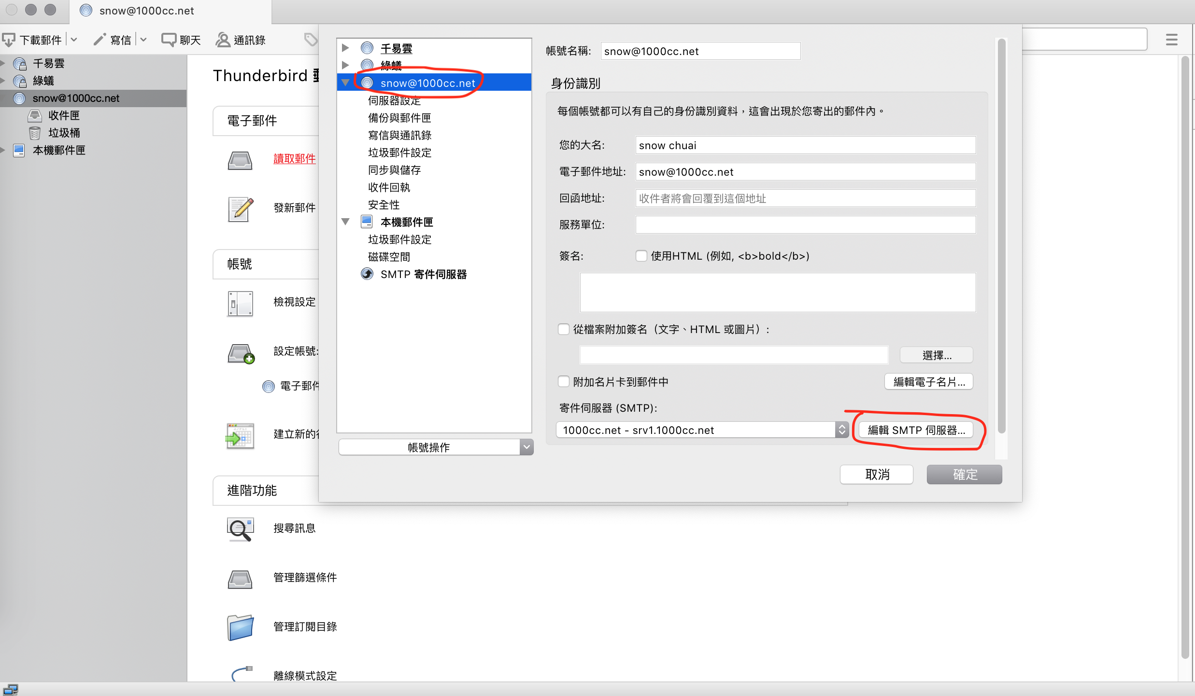Open 寫信與通訊錄 settings page
This screenshot has width=1195, height=696.
click(399, 135)
